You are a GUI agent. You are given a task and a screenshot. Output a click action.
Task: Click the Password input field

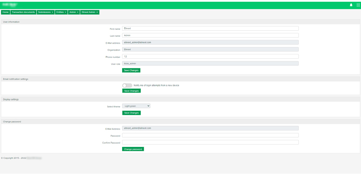tap(210, 135)
